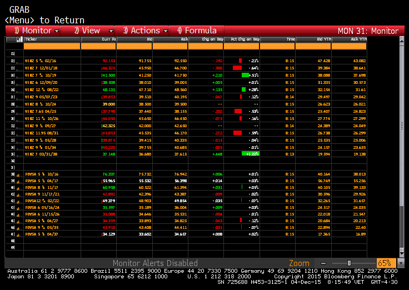The image size is (409, 290).
Task: Click the chart icon in the PDVSA 04/37 row
Action: point(18,234)
